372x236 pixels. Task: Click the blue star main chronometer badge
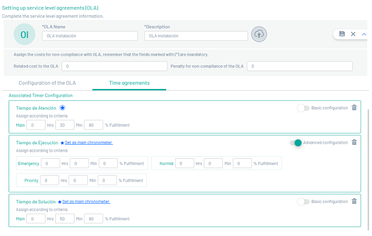tap(62, 108)
